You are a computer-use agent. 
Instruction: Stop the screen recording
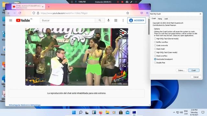pyautogui.click(x=122, y=2)
